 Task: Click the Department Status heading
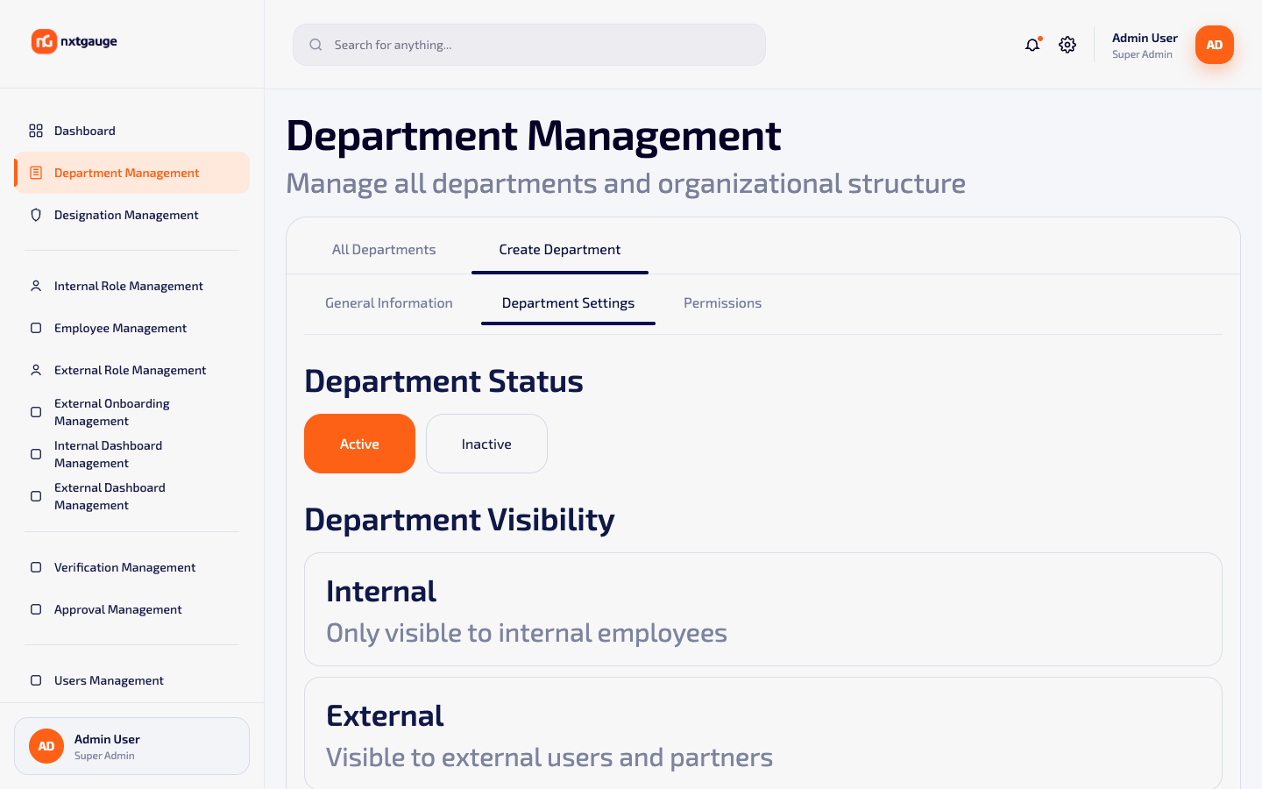coord(443,381)
